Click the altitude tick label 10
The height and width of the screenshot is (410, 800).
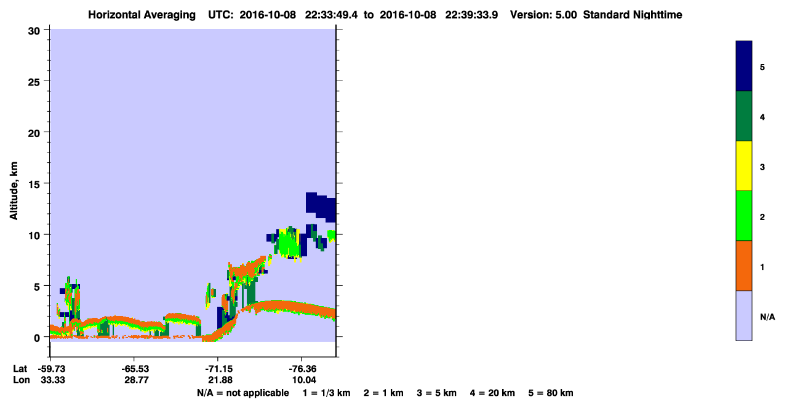click(x=36, y=235)
